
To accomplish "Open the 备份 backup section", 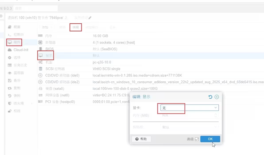I will pos(17,80).
